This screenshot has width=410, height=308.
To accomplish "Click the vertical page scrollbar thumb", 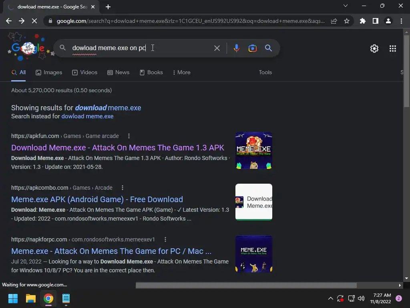I will pyautogui.click(x=406, y=71).
